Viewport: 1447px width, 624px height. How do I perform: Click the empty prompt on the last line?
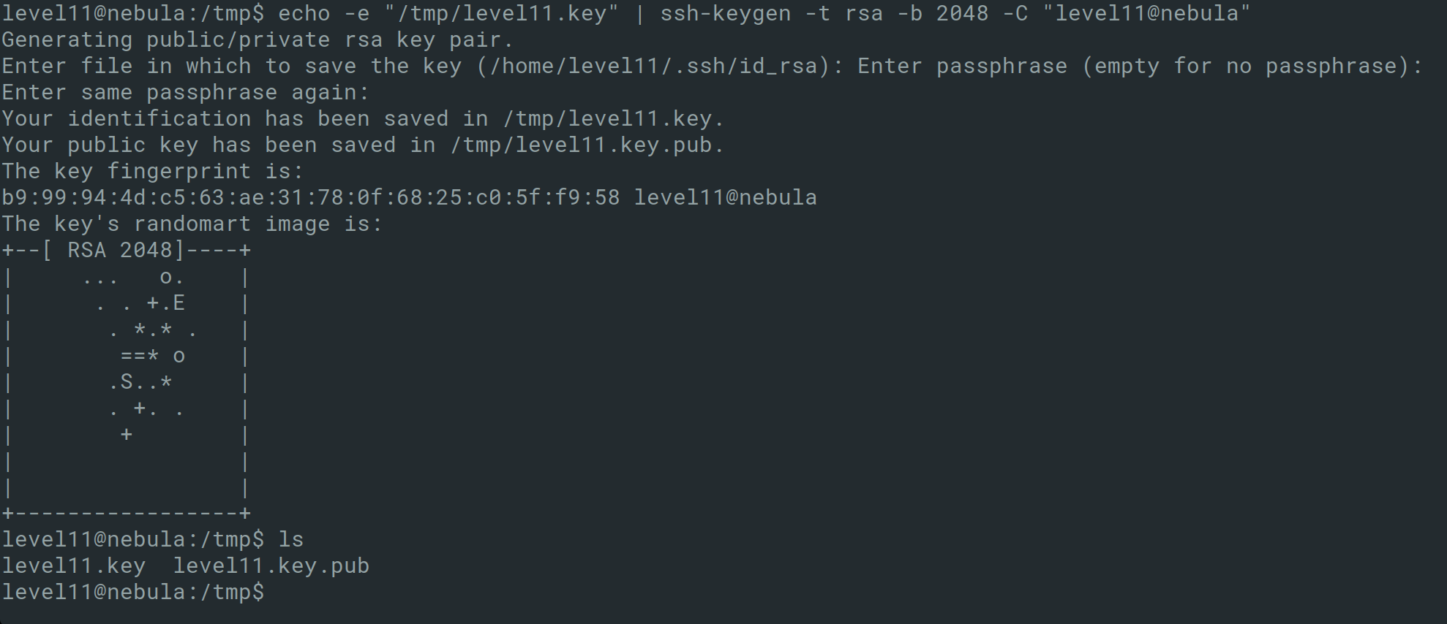132,592
